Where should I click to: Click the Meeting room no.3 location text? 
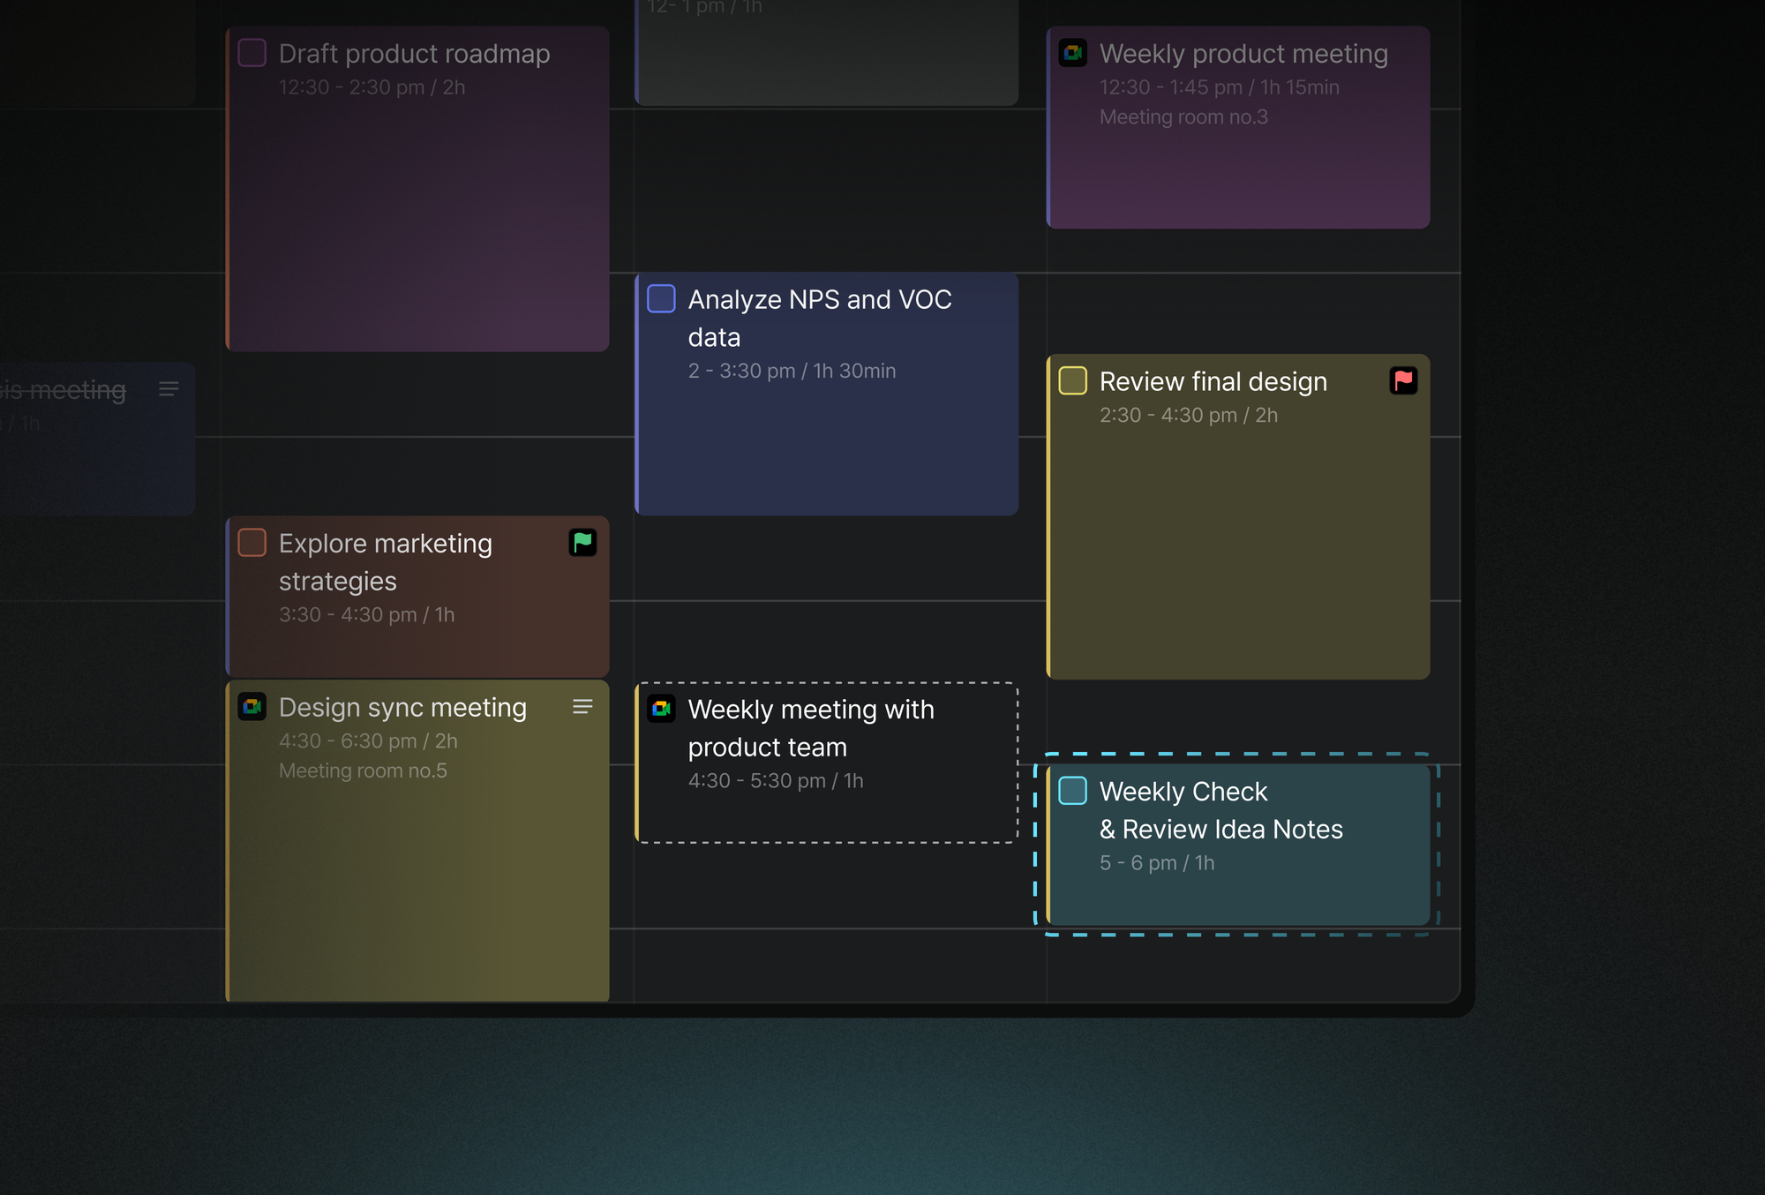1183,116
